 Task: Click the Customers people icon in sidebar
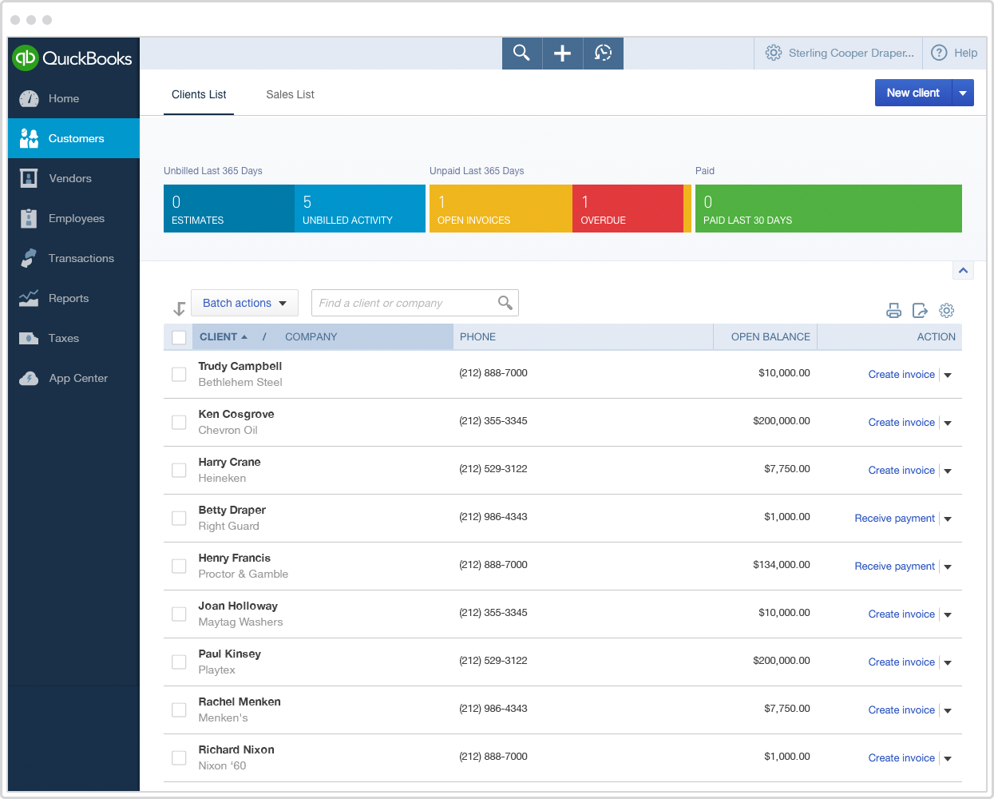pos(29,138)
